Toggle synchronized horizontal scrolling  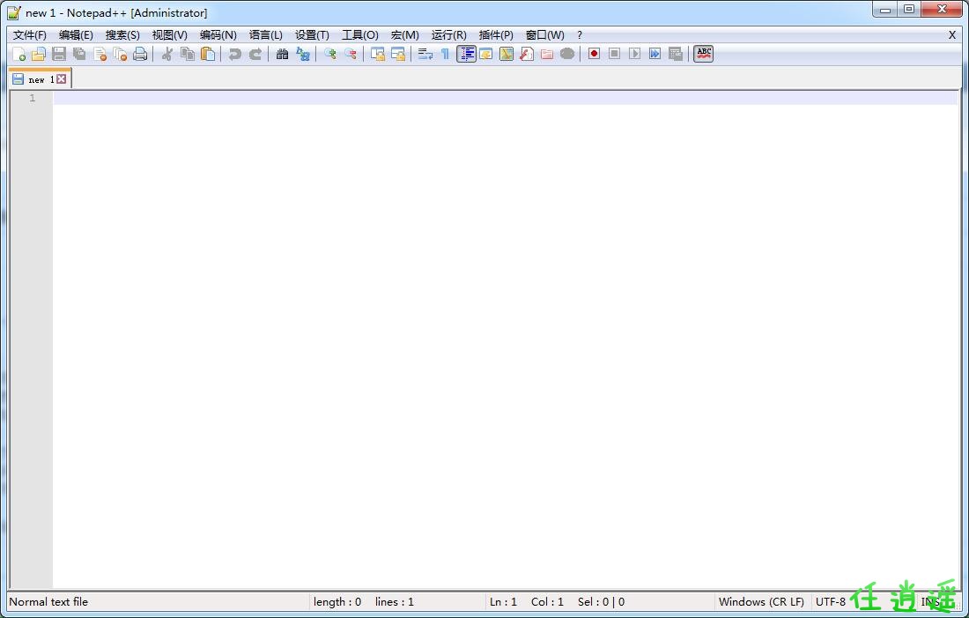398,55
